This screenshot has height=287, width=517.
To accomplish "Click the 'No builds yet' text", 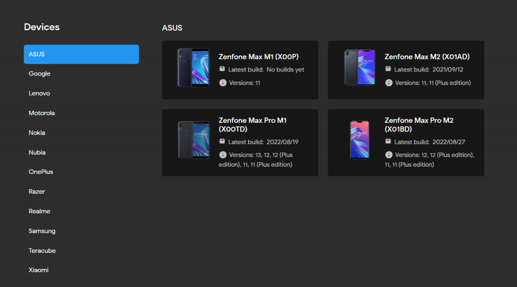I will point(285,69).
